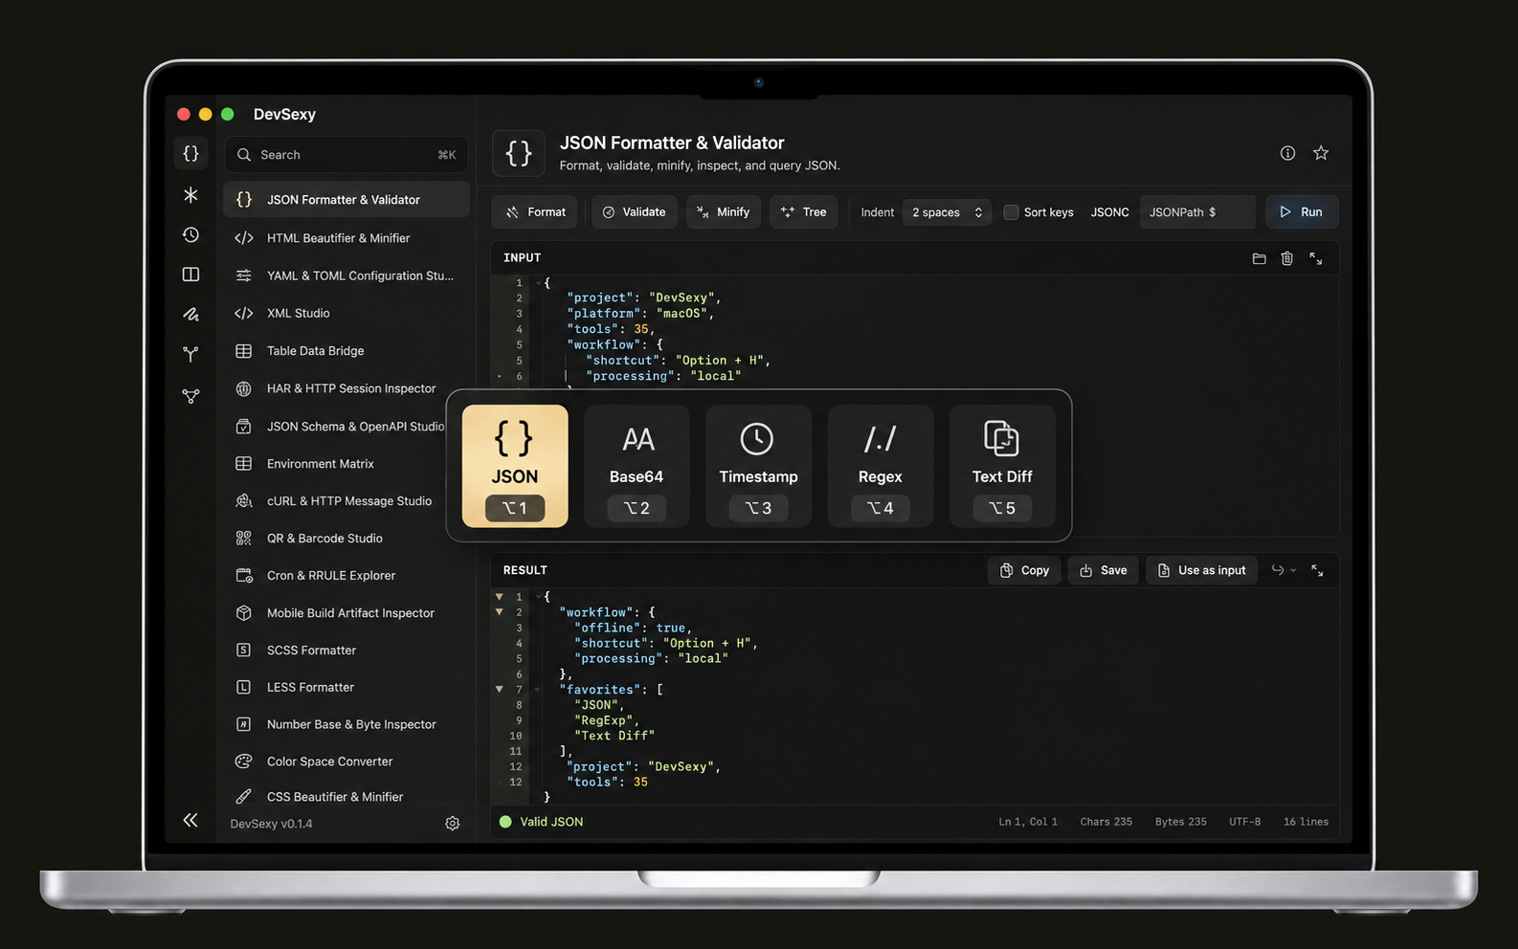Select JSON Formatter & Validator in sidebar
This screenshot has width=1518, height=949.
(x=346, y=200)
